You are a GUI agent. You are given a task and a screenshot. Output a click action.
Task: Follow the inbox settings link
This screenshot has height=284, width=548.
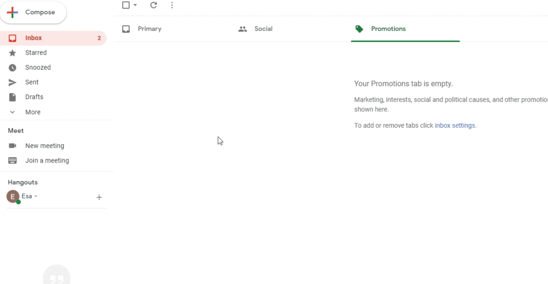coord(454,126)
